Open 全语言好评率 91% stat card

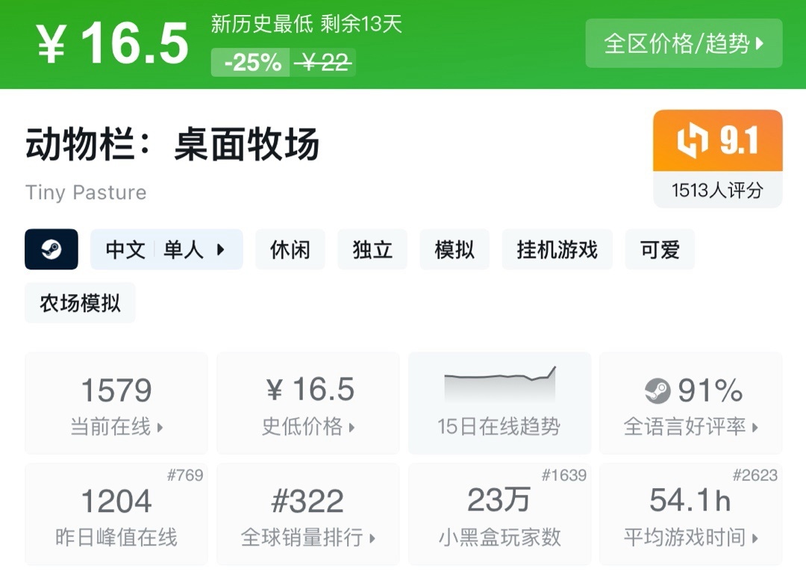point(691,404)
